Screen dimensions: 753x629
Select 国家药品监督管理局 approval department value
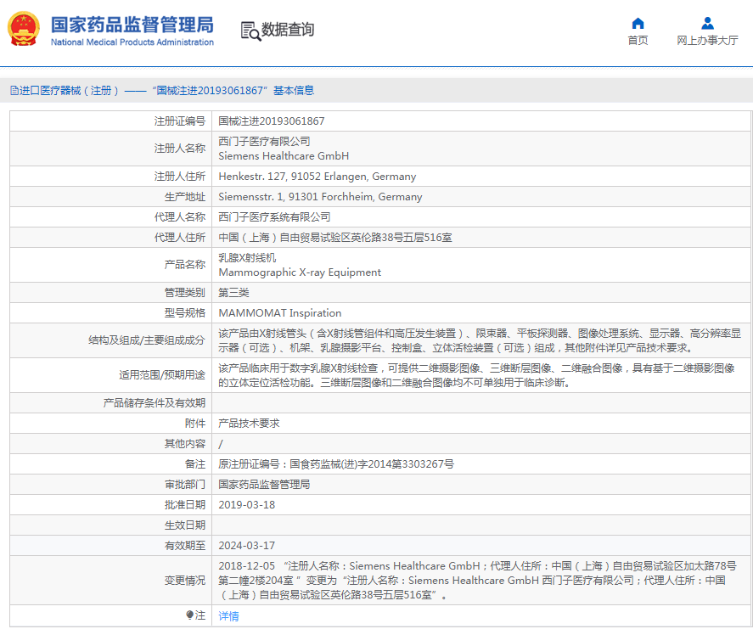(264, 485)
